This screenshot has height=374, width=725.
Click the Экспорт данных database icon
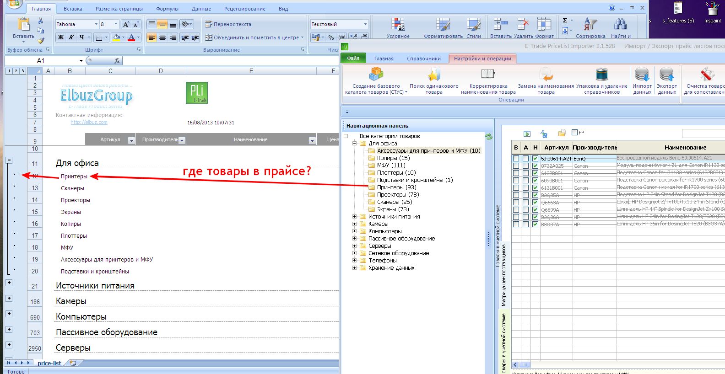(x=666, y=74)
